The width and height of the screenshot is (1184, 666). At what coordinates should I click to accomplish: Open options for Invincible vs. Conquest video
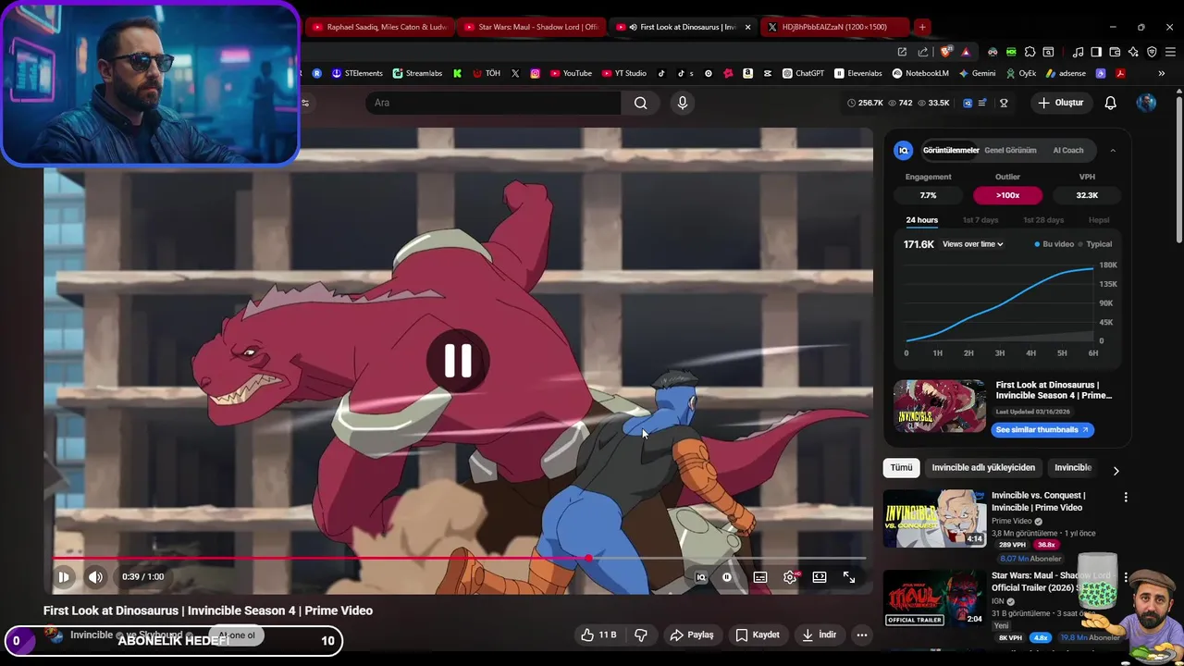pyautogui.click(x=1126, y=498)
